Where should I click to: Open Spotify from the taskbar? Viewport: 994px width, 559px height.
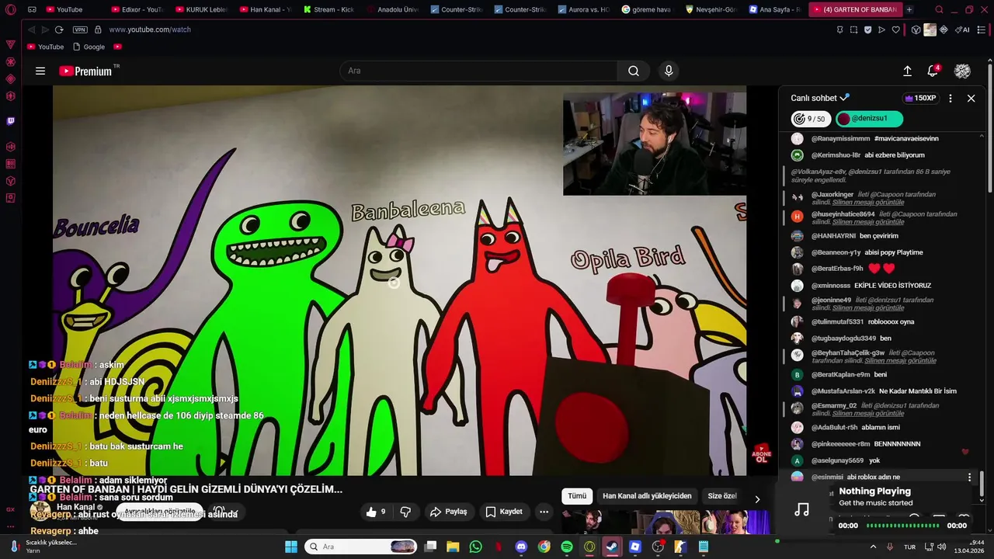tap(567, 547)
